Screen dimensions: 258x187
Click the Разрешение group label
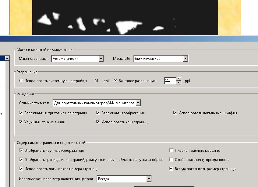click(x=27, y=72)
